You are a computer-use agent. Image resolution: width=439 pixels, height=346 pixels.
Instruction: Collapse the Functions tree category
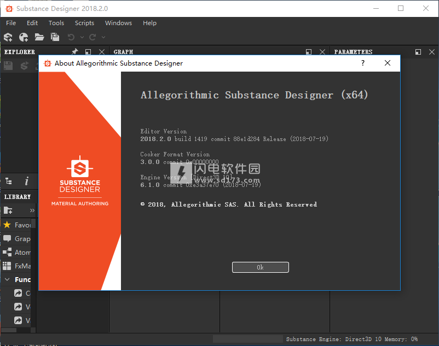pyautogui.click(x=8, y=279)
